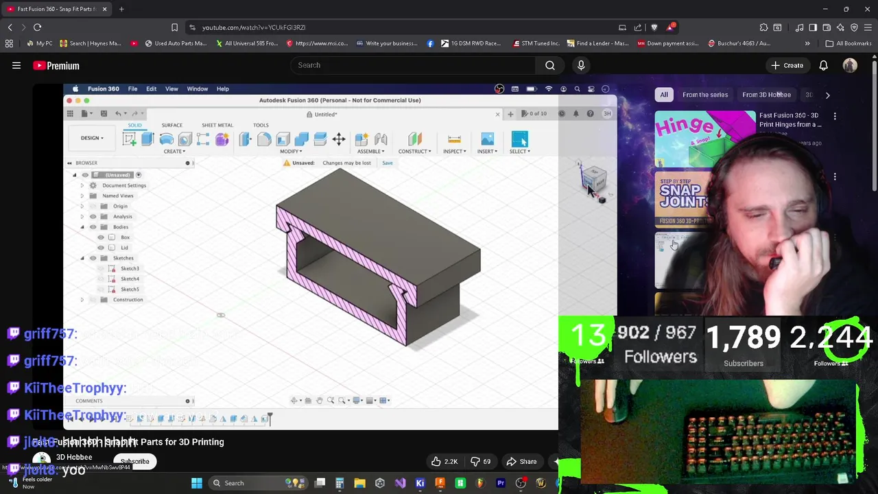Image resolution: width=878 pixels, height=494 pixels.
Task: Hide the Box body with its eye icon
Action: pyautogui.click(x=101, y=237)
